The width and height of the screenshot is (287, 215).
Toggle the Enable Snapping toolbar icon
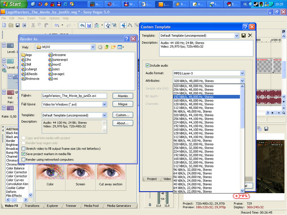click(x=83, y=25)
